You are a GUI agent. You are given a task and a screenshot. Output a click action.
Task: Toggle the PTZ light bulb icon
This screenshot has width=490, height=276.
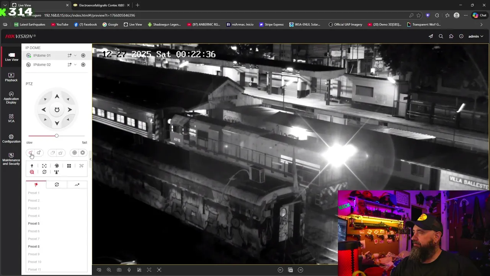32,166
